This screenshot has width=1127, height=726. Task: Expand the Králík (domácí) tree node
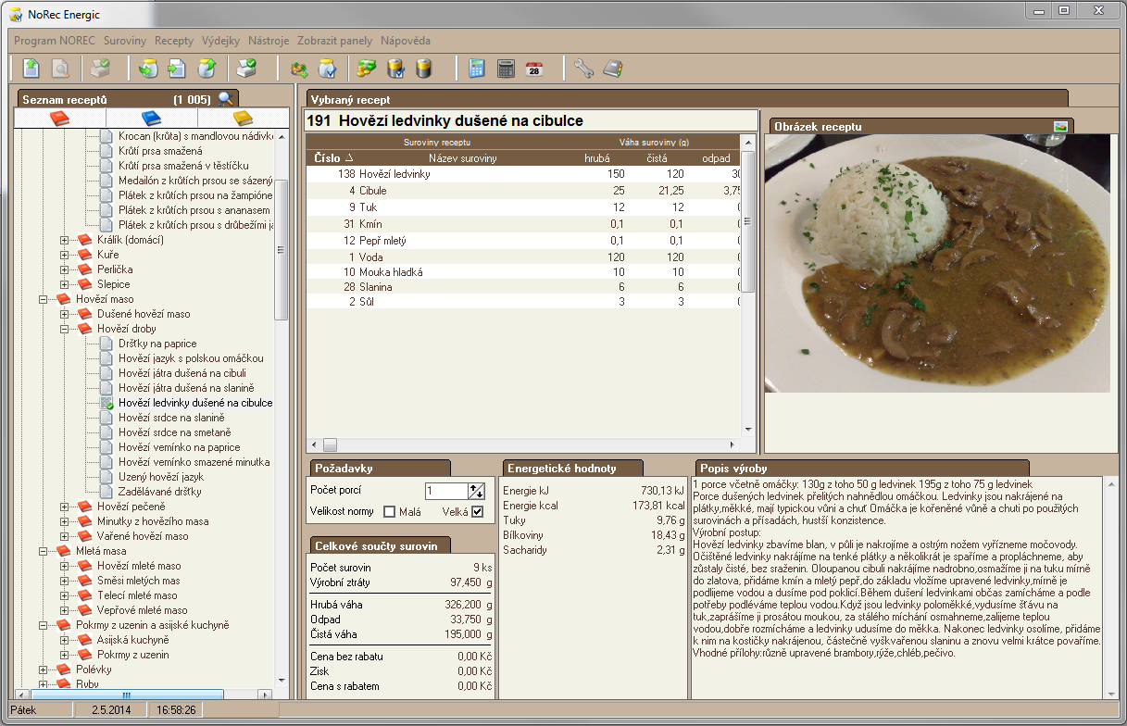65,240
